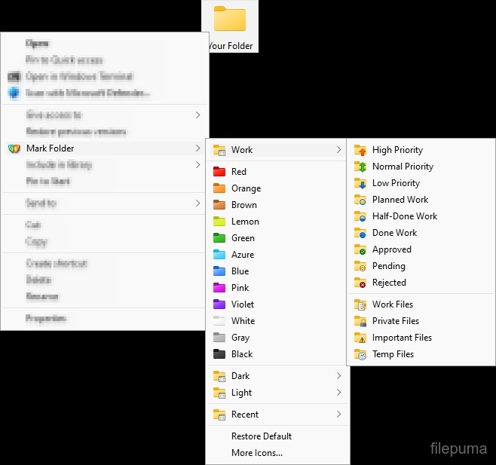This screenshot has width=496, height=465.
Task: Select the Temp Files clock icon
Action: (x=360, y=354)
